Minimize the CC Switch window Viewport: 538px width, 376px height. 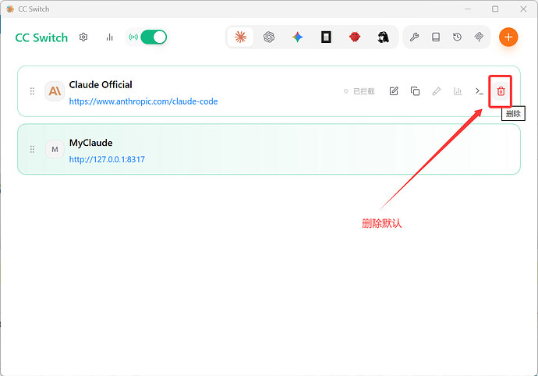[x=468, y=9]
